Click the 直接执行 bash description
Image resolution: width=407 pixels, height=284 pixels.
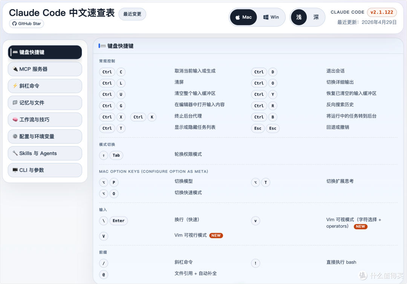(341, 262)
